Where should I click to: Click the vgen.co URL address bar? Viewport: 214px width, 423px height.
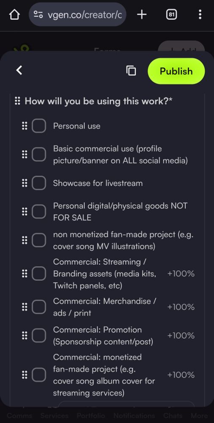(78, 14)
